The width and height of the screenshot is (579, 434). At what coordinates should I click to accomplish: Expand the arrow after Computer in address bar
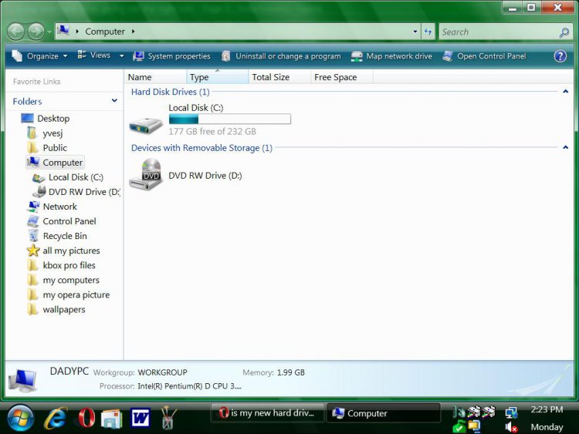pos(133,32)
